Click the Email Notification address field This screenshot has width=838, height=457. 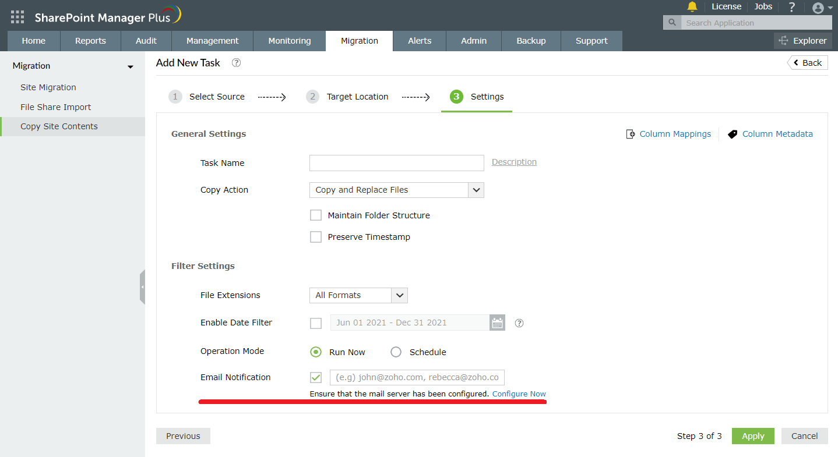pos(417,377)
